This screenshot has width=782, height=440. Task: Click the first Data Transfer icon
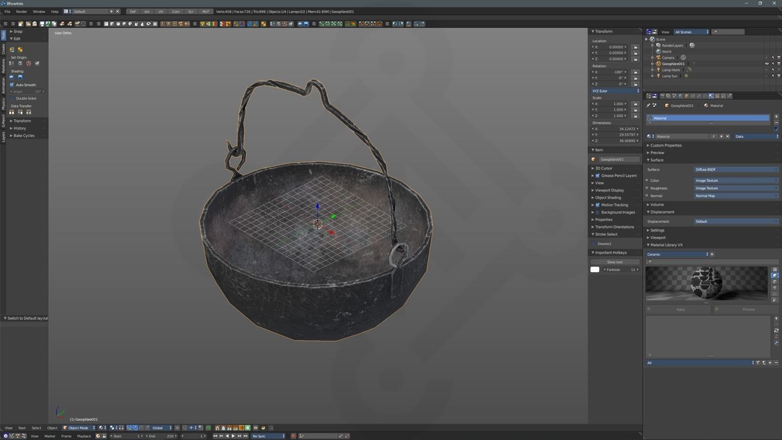11,112
